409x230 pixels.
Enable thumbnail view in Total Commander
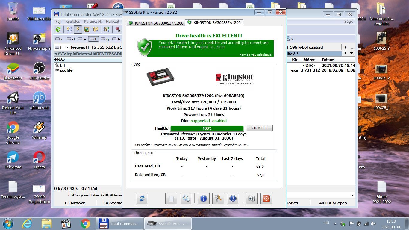coord(87,29)
